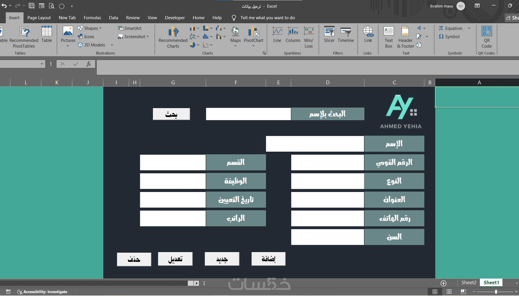Open the Developer tab
This screenshot has width=519, height=296.
point(175,18)
